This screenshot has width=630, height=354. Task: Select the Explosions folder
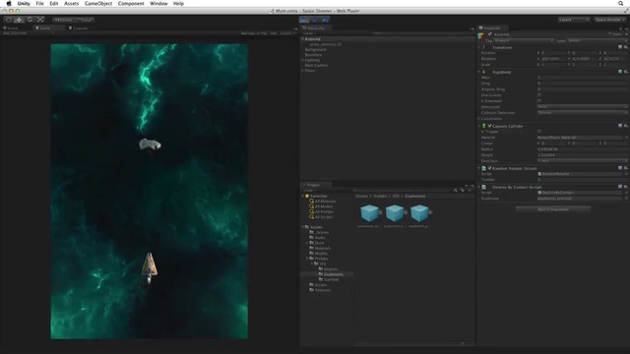tap(334, 274)
